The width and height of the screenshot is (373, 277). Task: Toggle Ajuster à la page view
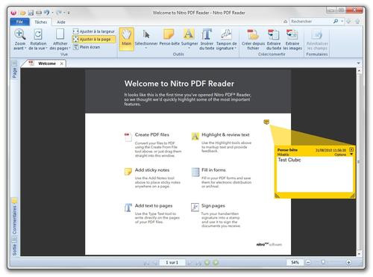pyautogui.click(x=94, y=39)
